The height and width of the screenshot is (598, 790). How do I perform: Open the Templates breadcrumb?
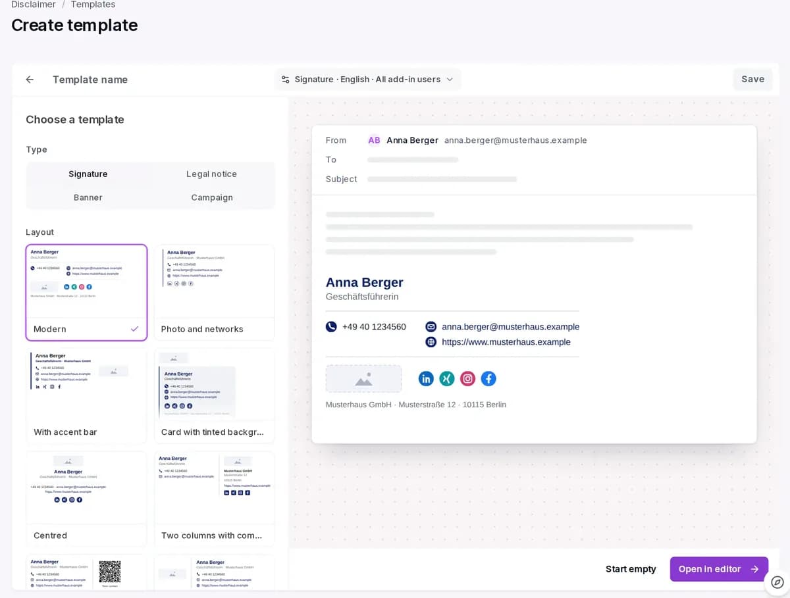pos(93,5)
